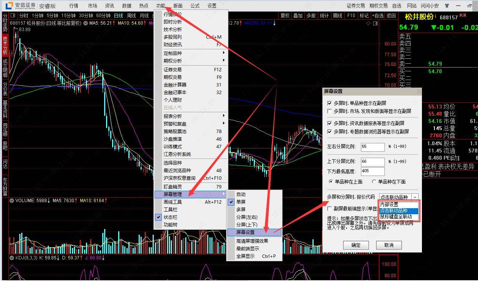Expand 期权分析 submenu
This screenshot has height=281, width=478.
coord(191,61)
